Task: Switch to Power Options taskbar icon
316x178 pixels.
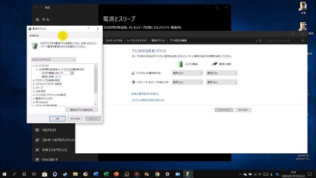Action: point(188,174)
